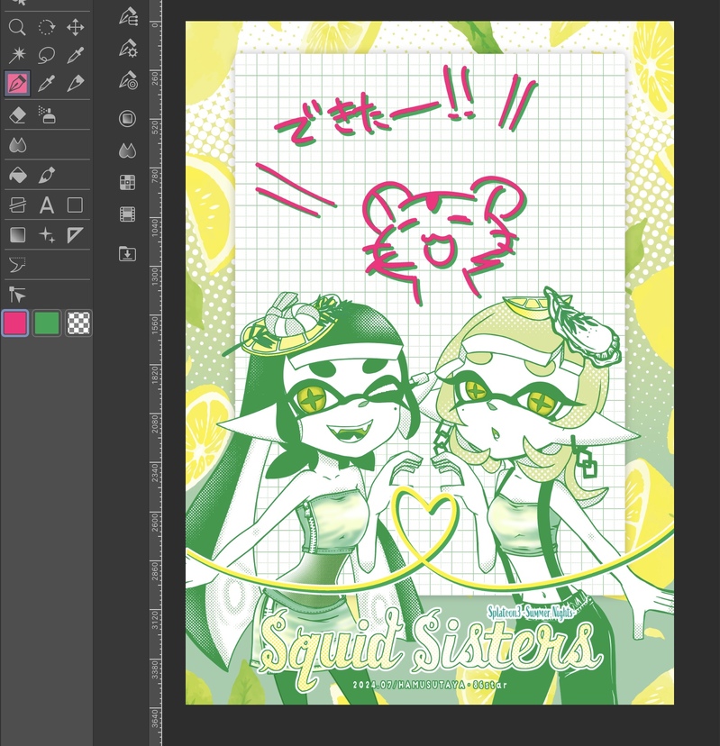Select the Zoom magnifier tool
The height and width of the screenshot is (746, 720).
click(17, 27)
